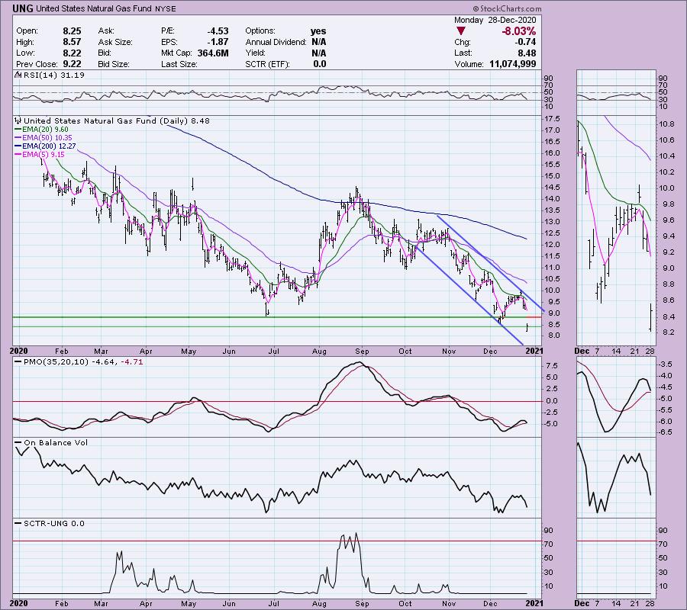Click the date 'Monday 28-Dec-2020'

[x=495, y=20]
